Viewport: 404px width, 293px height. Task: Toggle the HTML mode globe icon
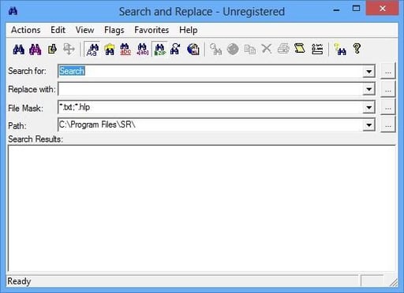click(193, 49)
